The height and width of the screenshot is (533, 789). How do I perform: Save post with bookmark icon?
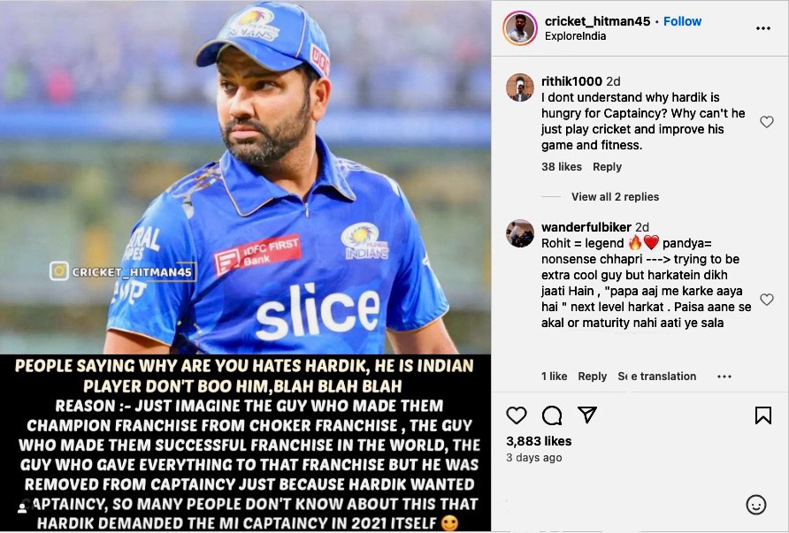pos(762,415)
